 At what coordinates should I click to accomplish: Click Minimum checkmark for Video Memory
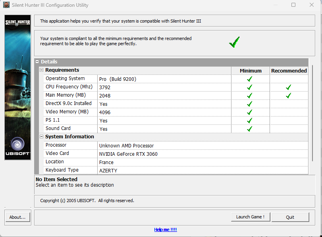(250, 112)
